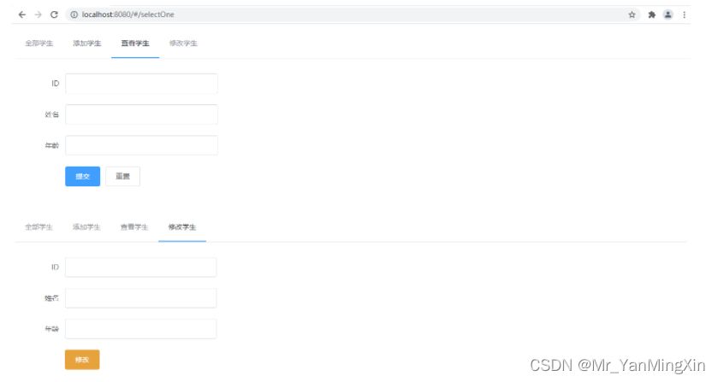The height and width of the screenshot is (382, 718).
Task: Select the upper 修改学生 tab
Action: [183, 43]
